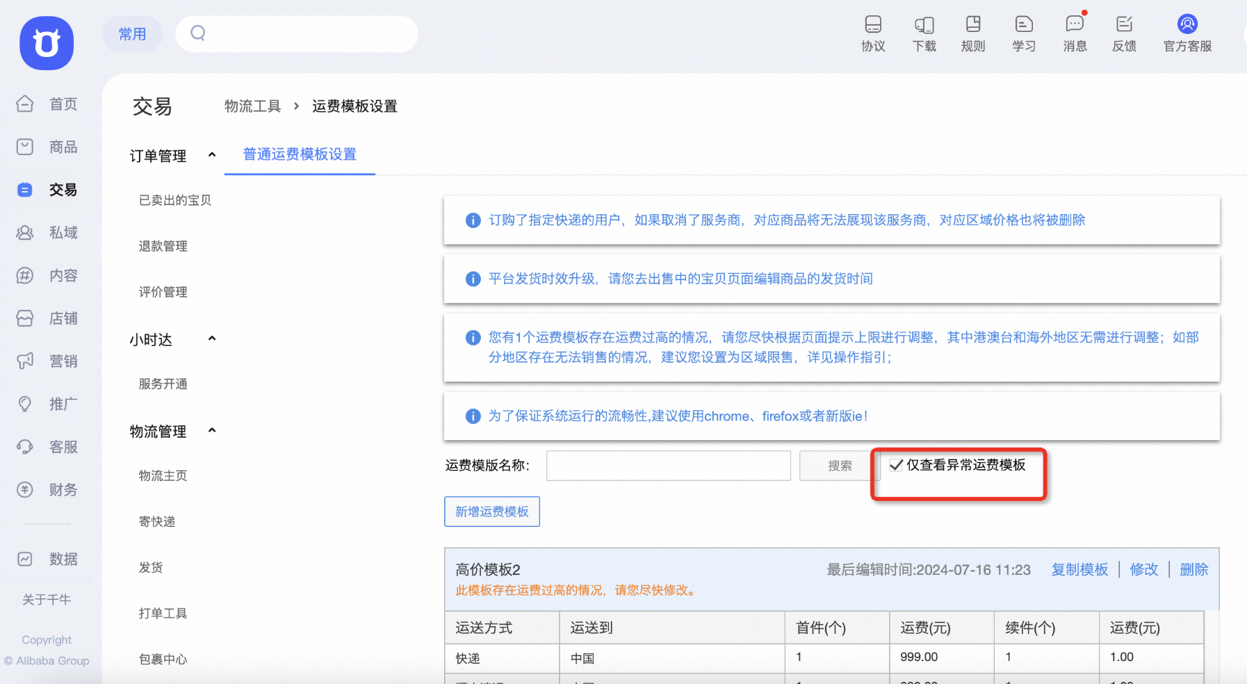1247x684 pixels.
Task: Click 物流工具 breadcrumb link
Action: point(253,106)
